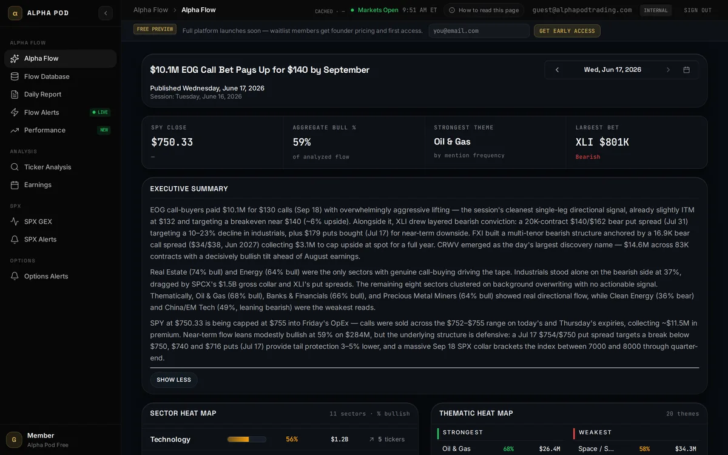Screen dimensions: 728x455
Task: Click the breadcrumb chevron separator
Action: pos(175,10)
